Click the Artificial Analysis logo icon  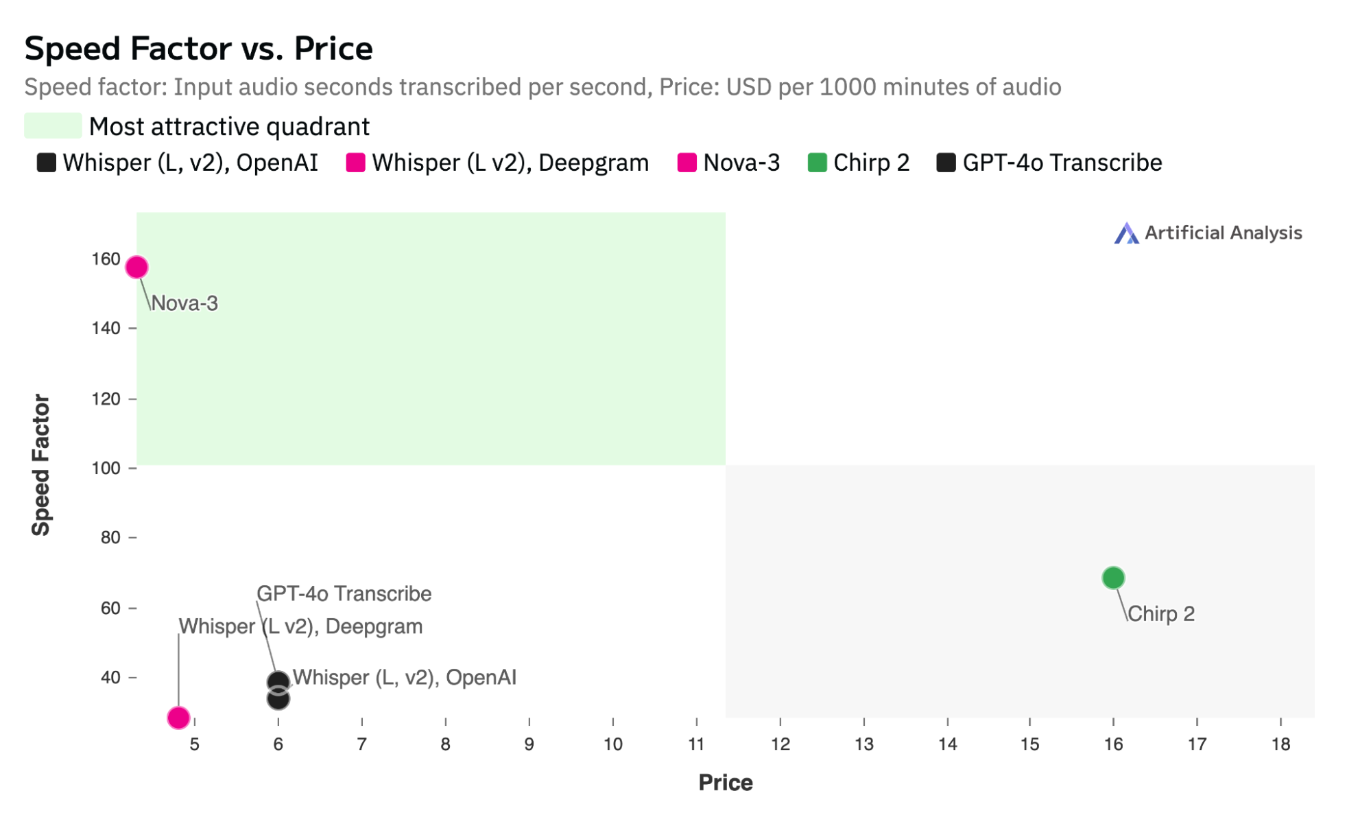tap(1125, 233)
